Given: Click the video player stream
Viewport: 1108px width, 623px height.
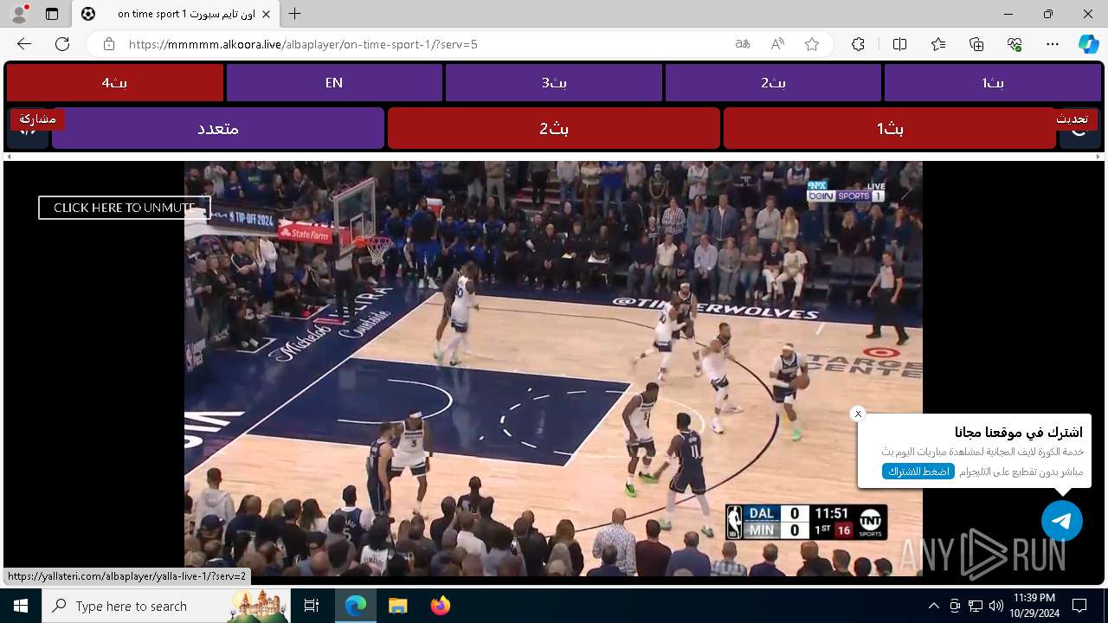Looking at the screenshot, I should (x=553, y=369).
